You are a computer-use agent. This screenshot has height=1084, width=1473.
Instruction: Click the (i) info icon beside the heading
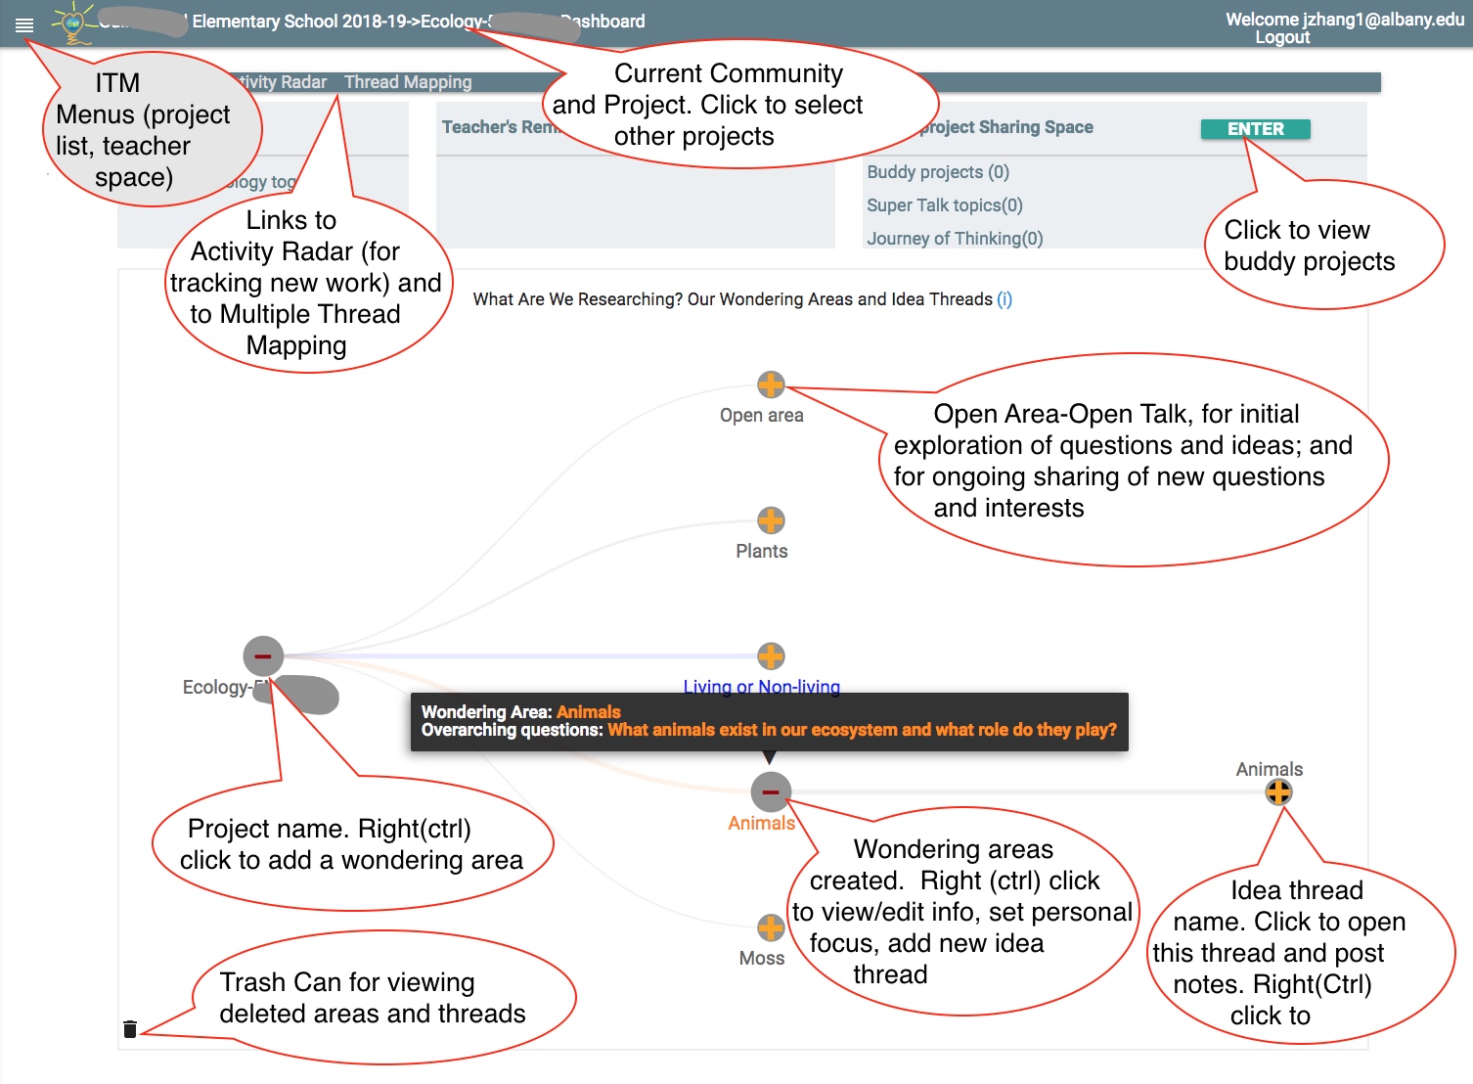(1005, 299)
